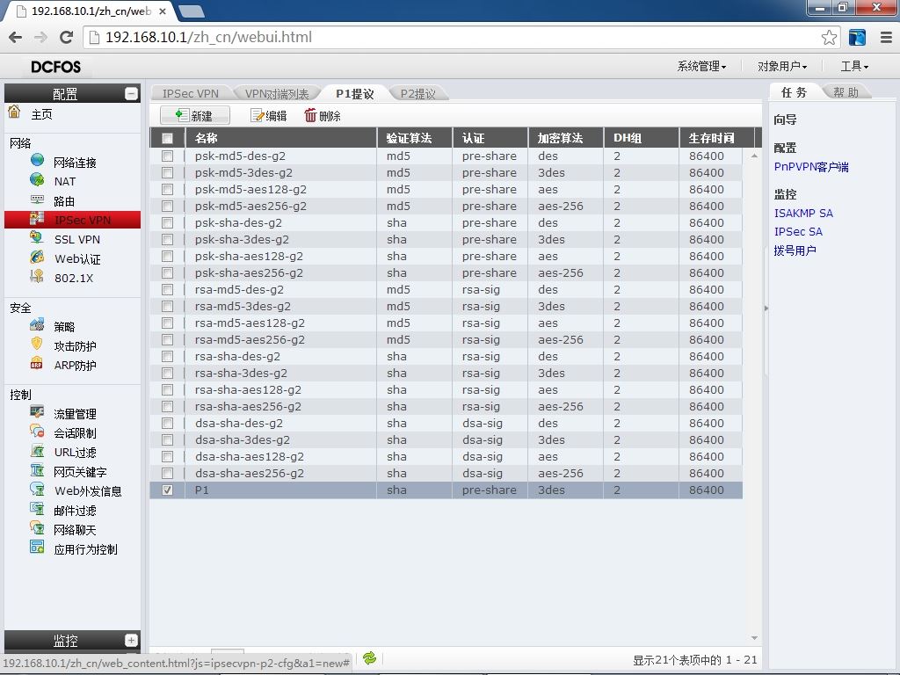Screen dimensions: 900x675
Task: Check the dsa-sha-des-g2 row checkbox
Action: click(167, 423)
